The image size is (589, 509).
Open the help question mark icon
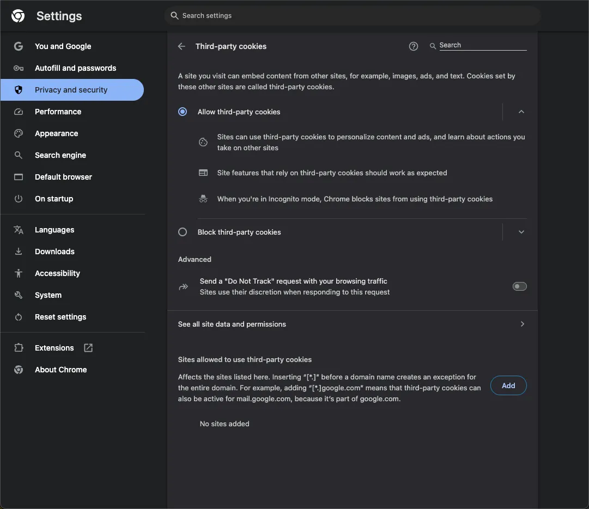coord(414,46)
